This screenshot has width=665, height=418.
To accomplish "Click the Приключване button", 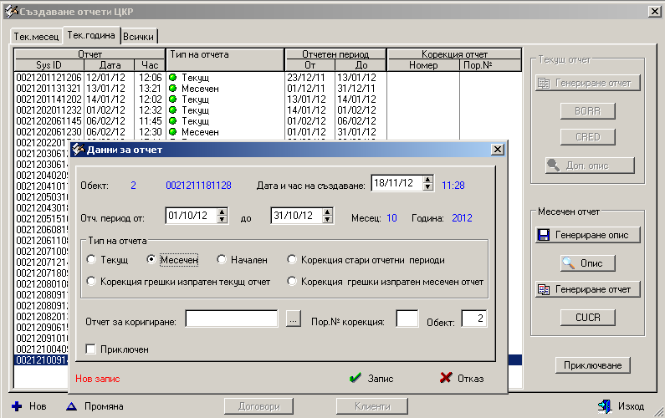I will [592, 365].
